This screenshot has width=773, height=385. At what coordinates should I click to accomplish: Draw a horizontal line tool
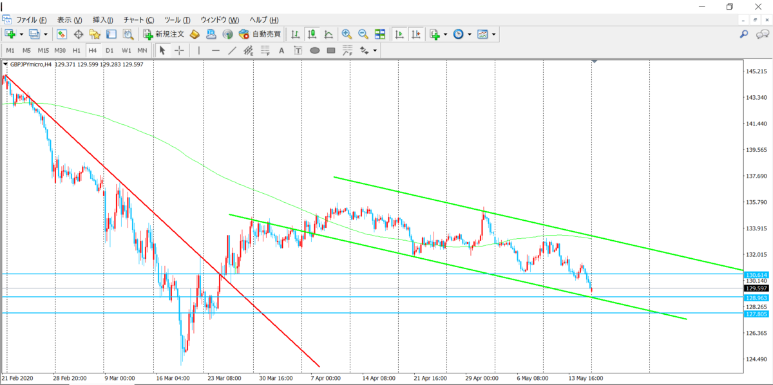pyautogui.click(x=216, y=50)
